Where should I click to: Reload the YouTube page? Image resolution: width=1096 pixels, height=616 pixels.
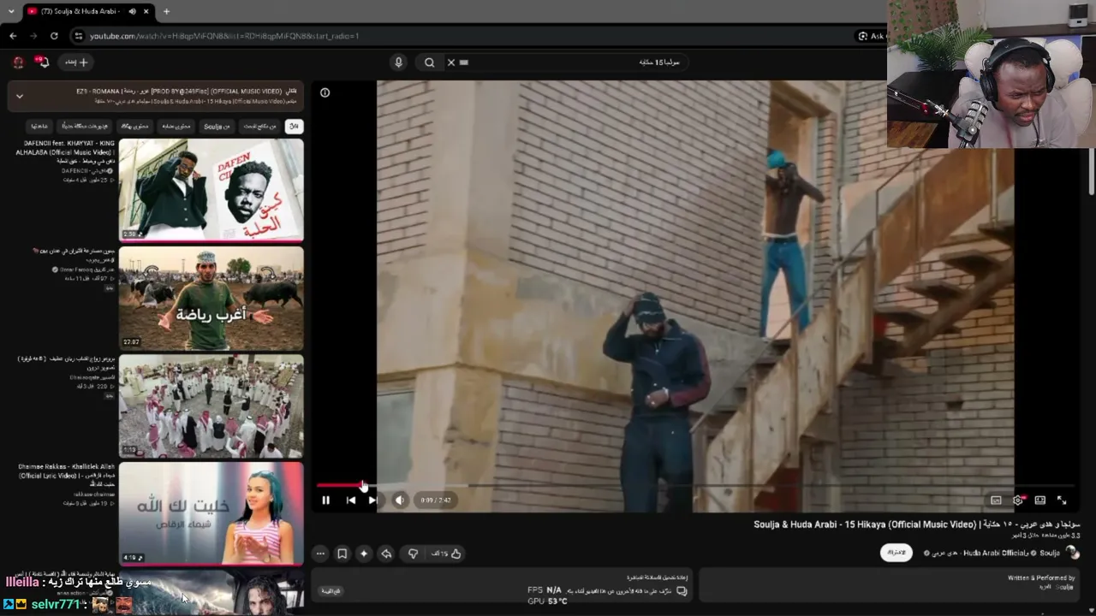[x=54, y=36]
